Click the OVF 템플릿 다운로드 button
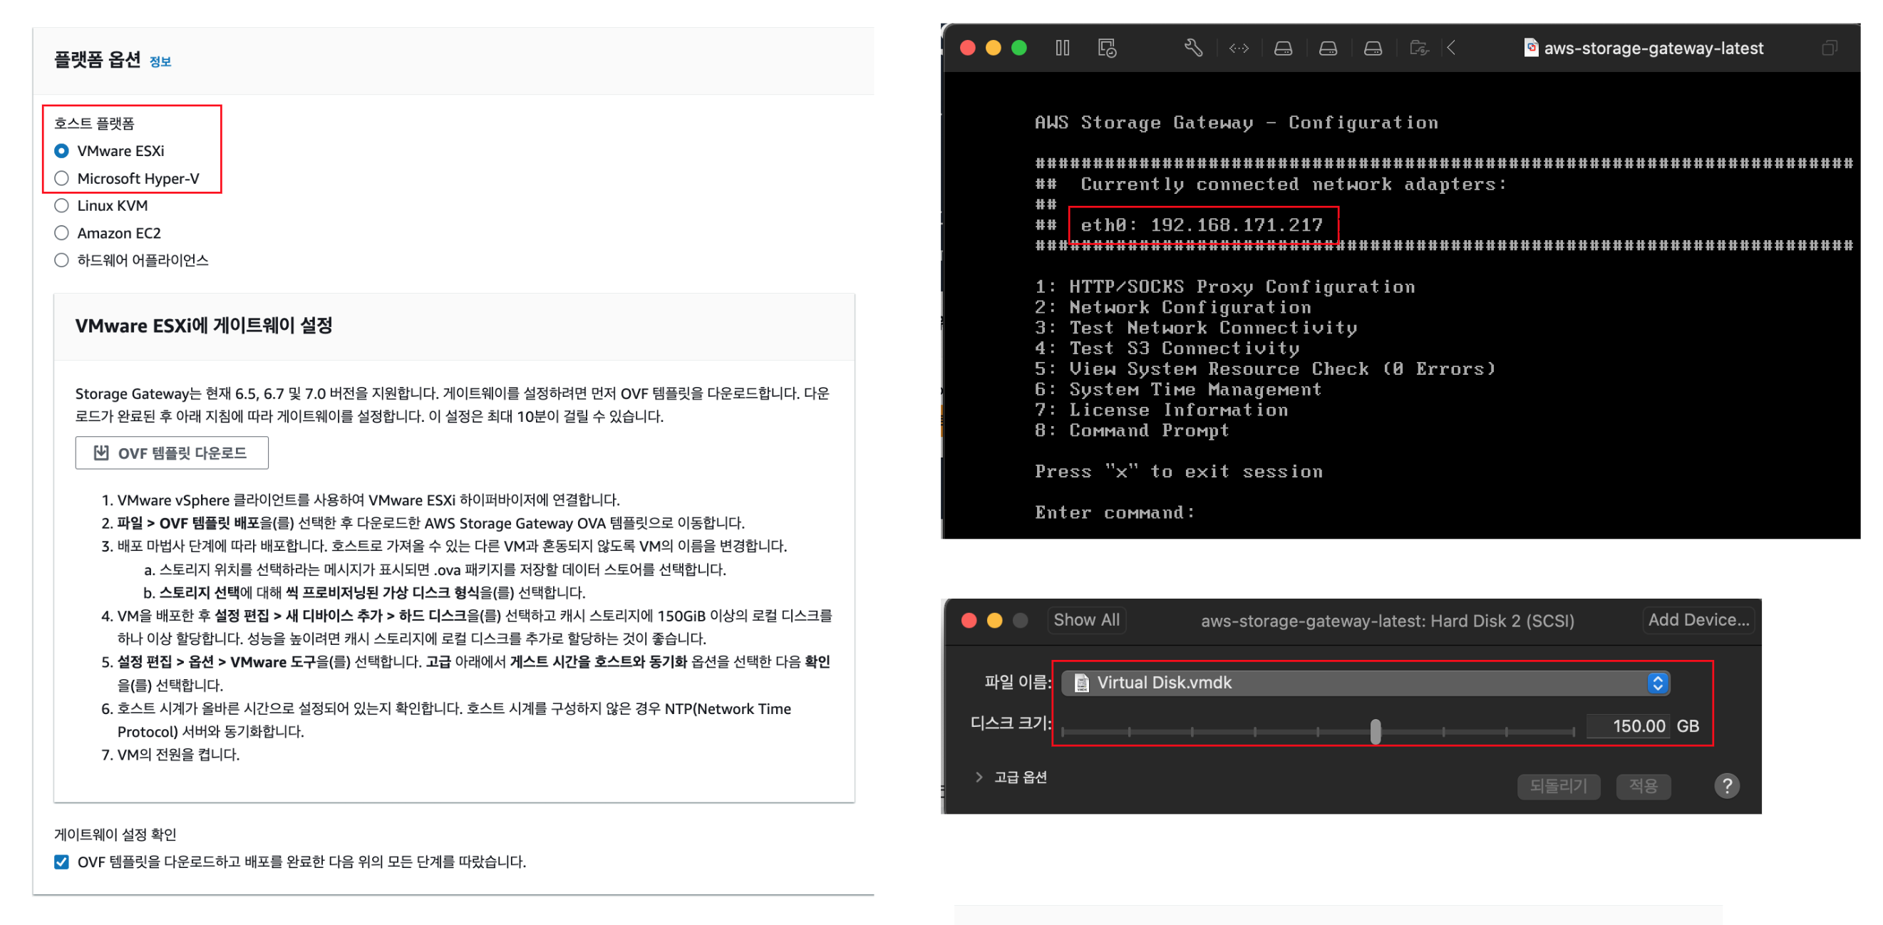The height and width of the screenshot is (925, 1883). [172, 453]
